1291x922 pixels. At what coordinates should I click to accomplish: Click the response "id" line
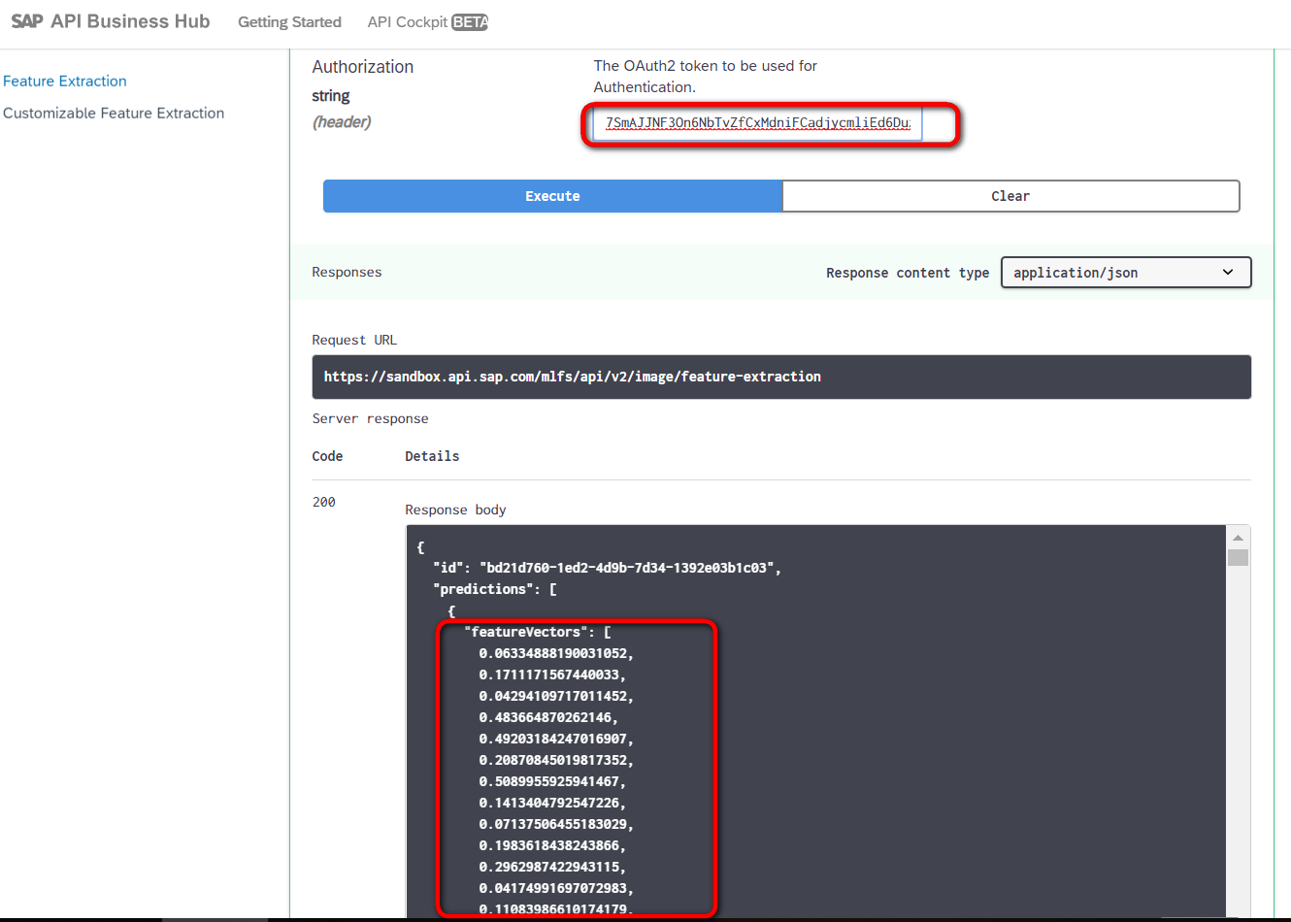607,568
